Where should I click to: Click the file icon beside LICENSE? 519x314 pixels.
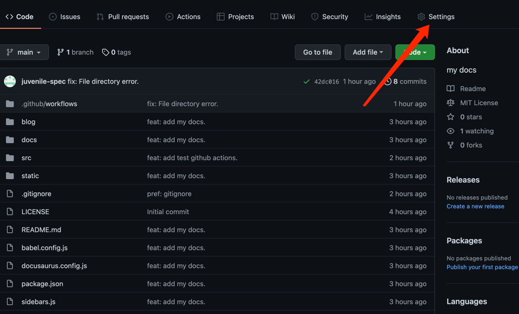10,212
